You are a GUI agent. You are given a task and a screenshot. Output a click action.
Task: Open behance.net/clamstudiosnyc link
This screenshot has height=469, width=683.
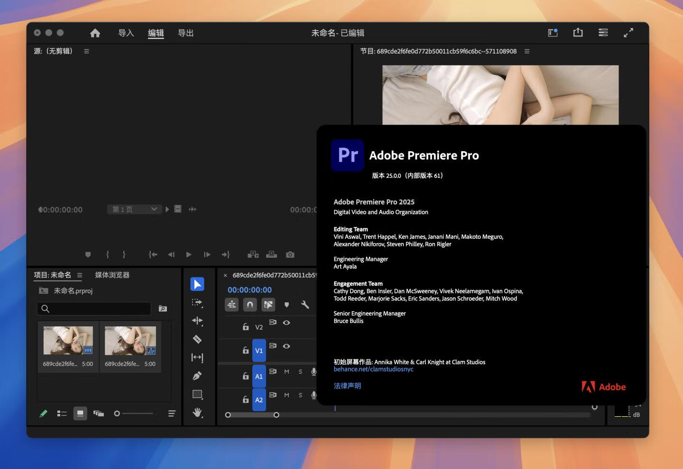coord(373,369)
